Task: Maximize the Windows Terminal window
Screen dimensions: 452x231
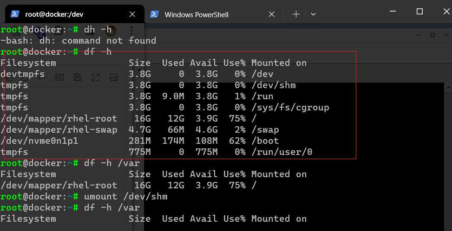Action: coord(419,12)
